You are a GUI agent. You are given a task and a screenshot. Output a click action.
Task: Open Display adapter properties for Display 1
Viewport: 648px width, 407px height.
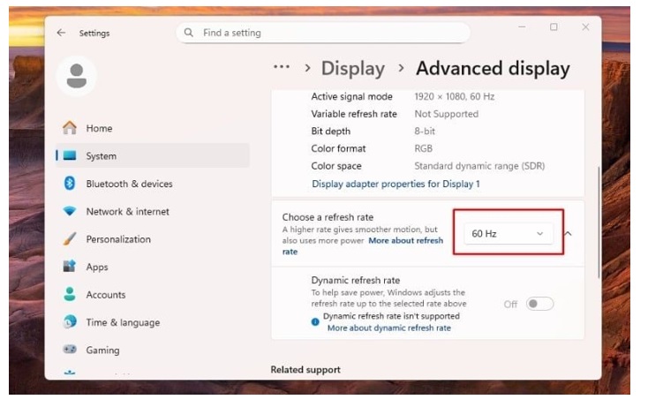[x=396, y=184]
